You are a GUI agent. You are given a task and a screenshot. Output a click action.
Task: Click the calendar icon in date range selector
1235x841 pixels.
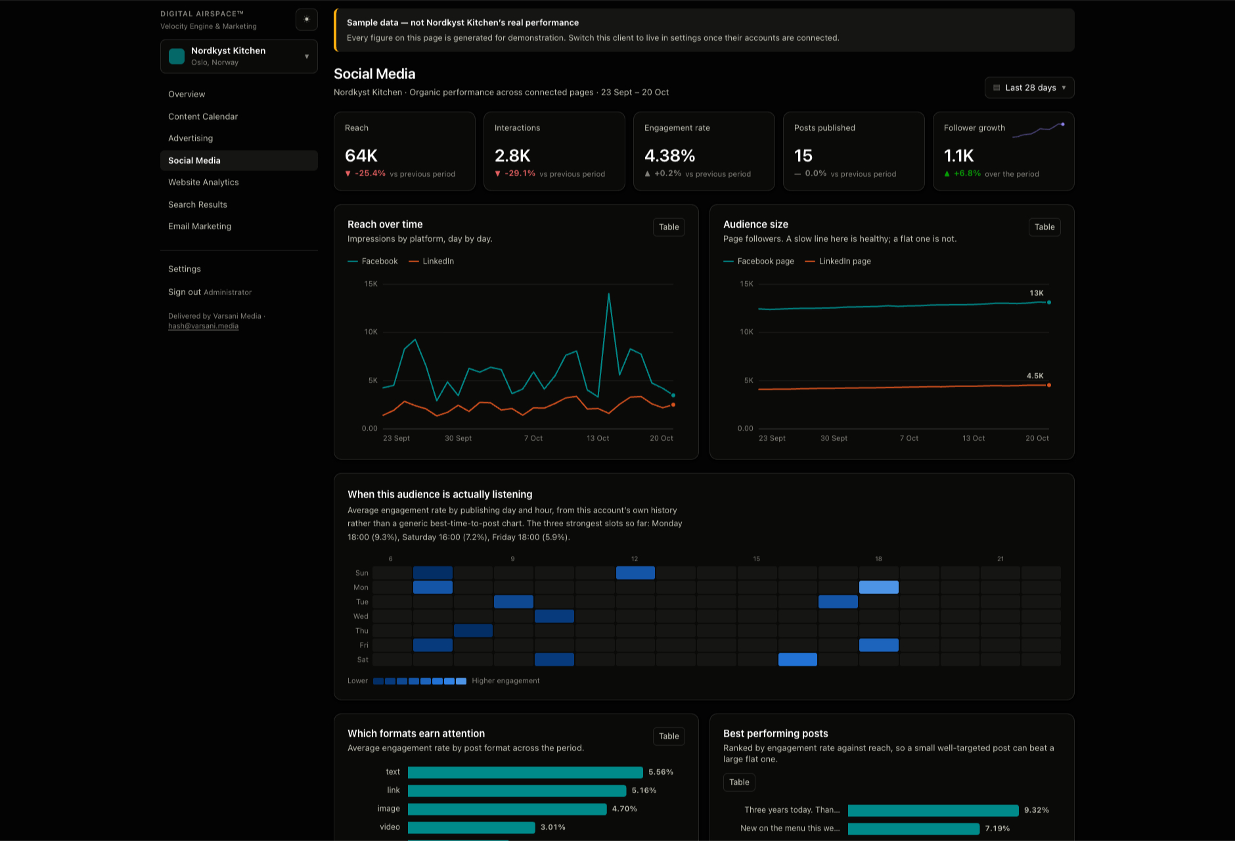997,88
